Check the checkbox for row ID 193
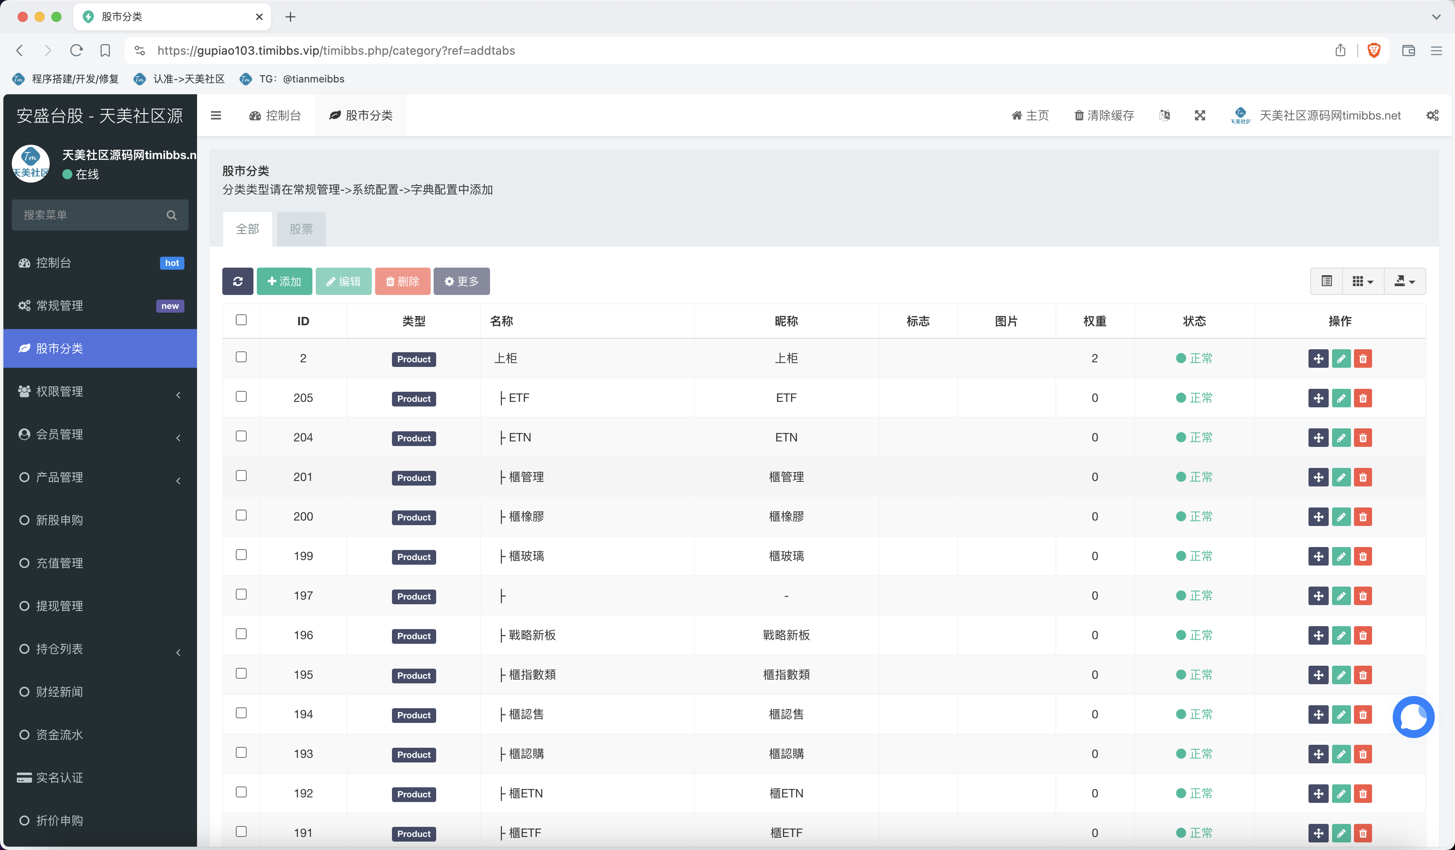Screen dimensions: 1455x850 [241, 752]
